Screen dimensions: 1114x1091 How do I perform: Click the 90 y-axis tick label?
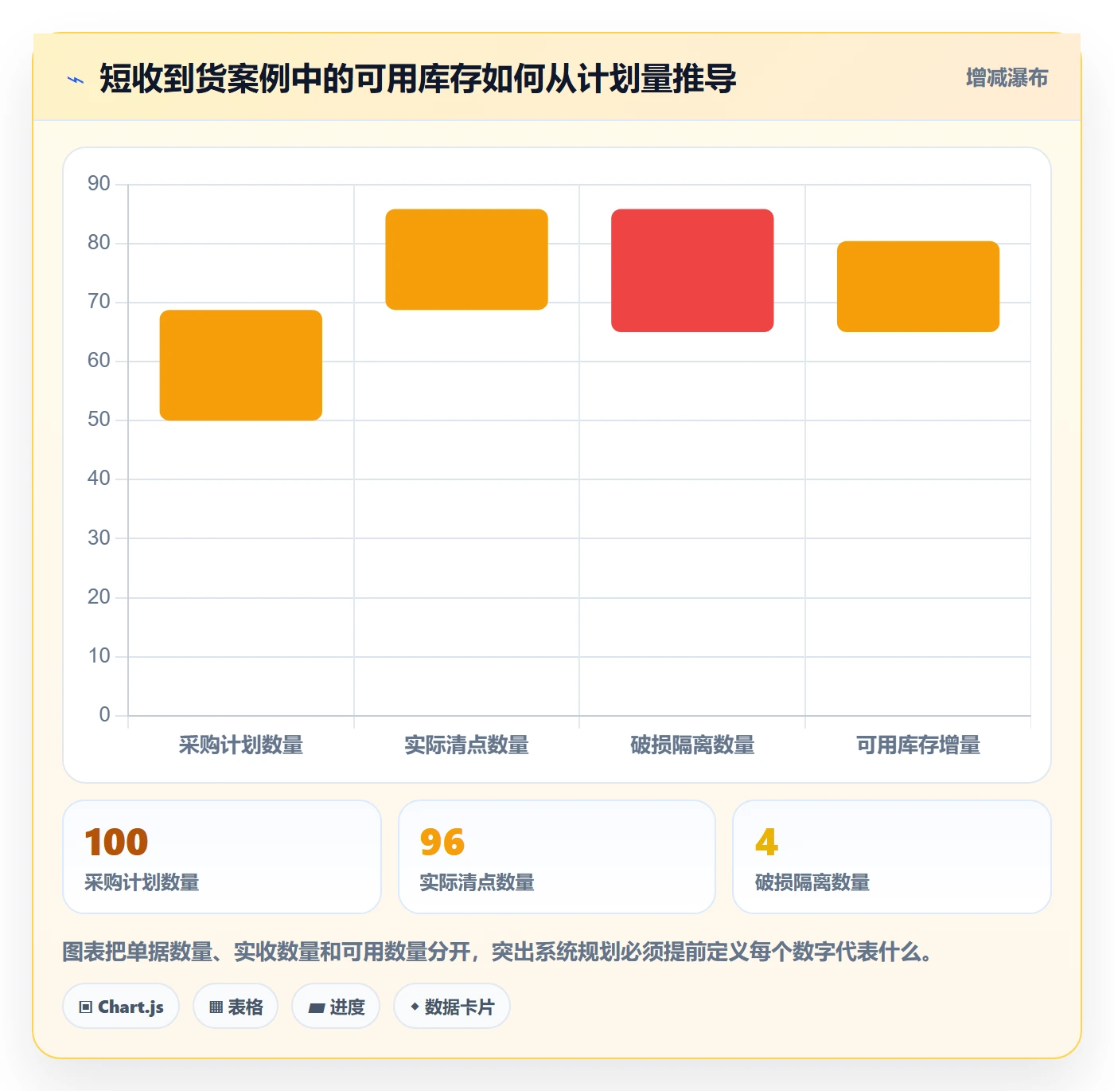point(99,184)
